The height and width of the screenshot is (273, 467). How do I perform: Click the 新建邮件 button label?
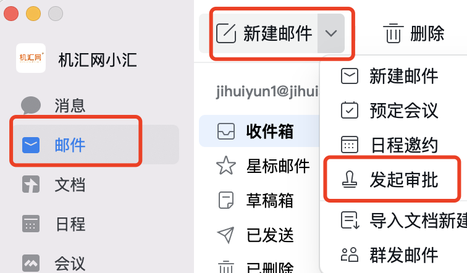[x=277, y=33]
